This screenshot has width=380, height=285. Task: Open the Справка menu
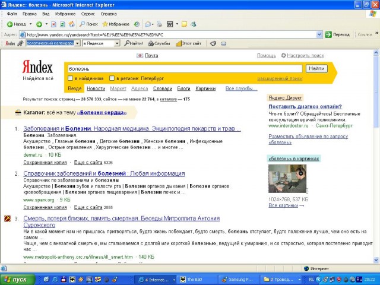109,14
